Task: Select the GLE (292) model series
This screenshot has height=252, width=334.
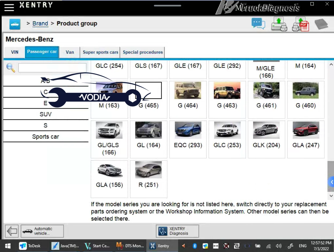Action: pyautogui.click(x=227, y=69)
